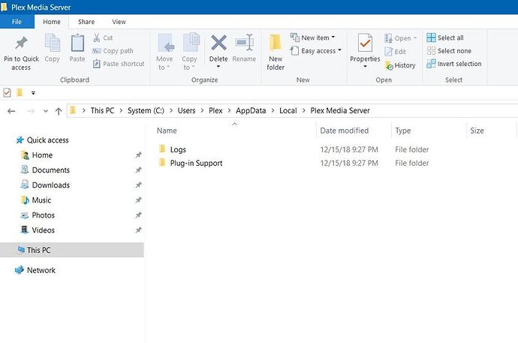The width and height of the screenshot is (518, 343).
Task: Open the Recent locations dropdown
Action: pos(46,111)
